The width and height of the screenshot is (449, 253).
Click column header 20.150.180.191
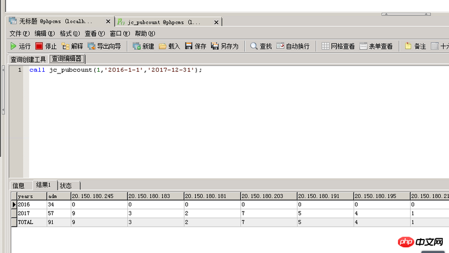point(326,196)
